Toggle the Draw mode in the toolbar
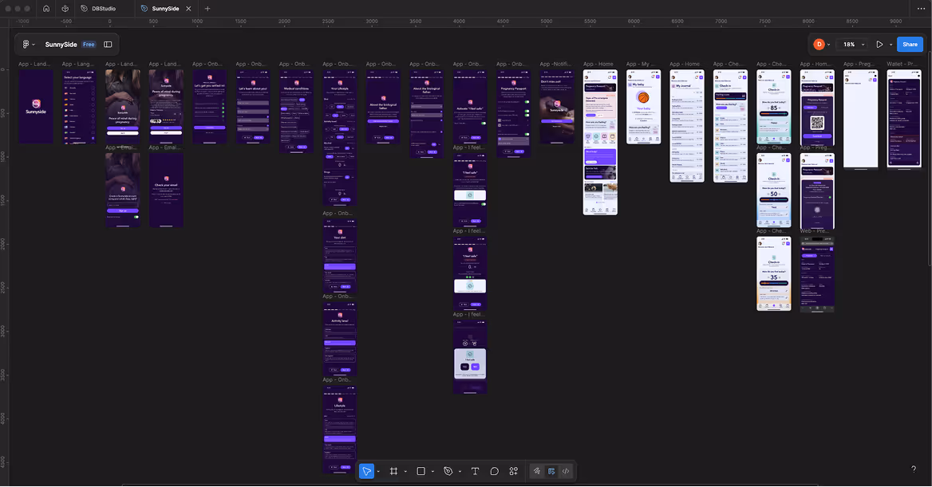932x487 pixels. coord(538,471)
